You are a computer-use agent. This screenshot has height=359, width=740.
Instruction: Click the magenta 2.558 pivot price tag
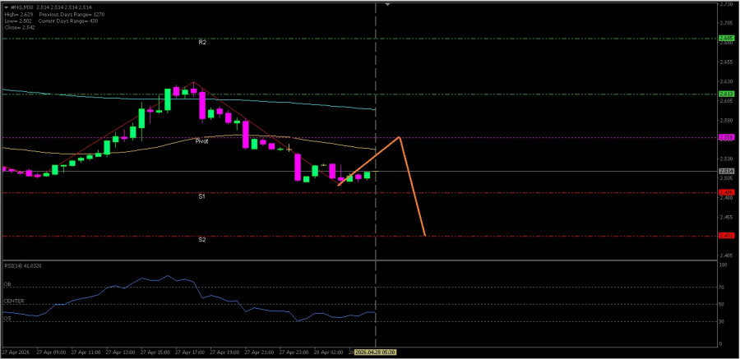[725, 137]
